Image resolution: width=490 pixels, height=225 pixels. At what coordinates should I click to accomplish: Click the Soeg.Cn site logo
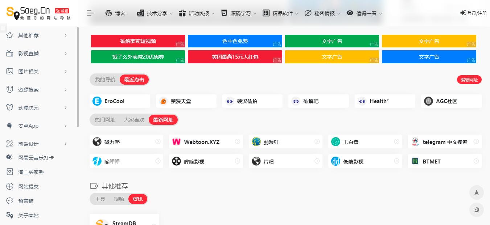(39, 13)
